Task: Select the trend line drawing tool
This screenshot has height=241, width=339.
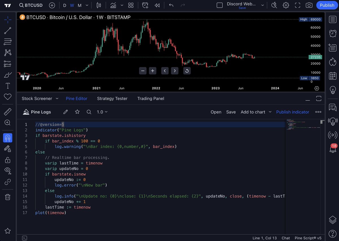Action: click(x=8, y=31)
